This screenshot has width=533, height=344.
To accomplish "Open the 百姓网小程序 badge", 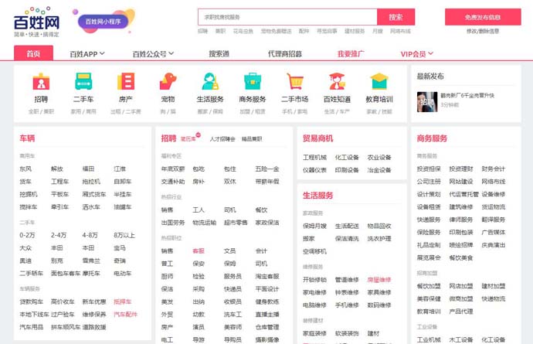I will pos(103,22).
